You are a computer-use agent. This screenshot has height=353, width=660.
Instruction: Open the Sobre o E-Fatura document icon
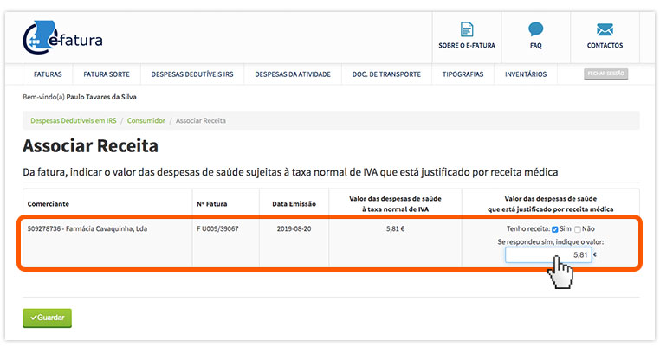click(x=467, y=30)
